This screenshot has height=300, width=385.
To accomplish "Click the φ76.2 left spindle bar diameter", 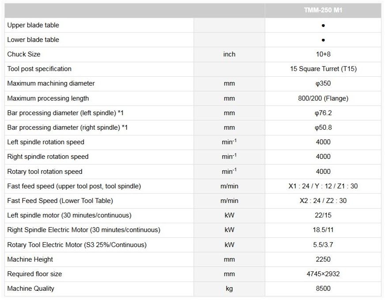I will pos(323,113).
